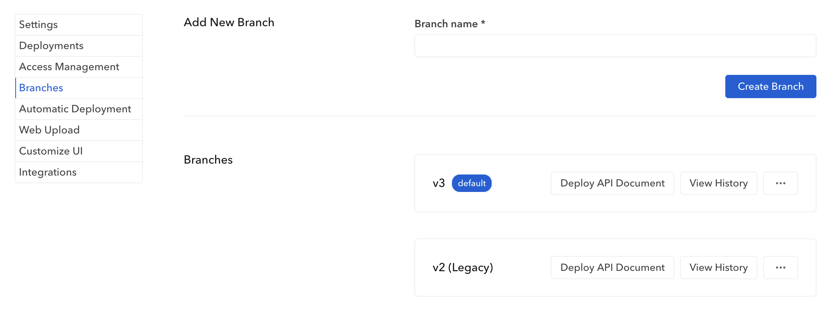Click the Create Branch button
The height and width of the screenshot is (309, 831).
point(770,87)
